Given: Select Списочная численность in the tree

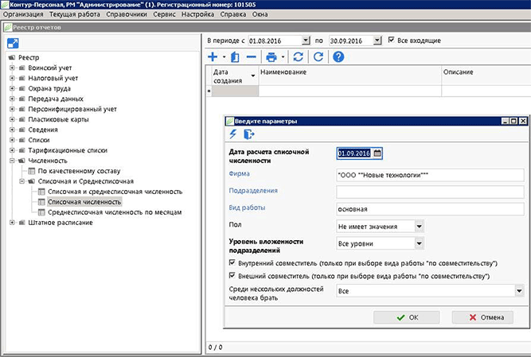Looking at the screenshot, I should (x=84, y=202).
